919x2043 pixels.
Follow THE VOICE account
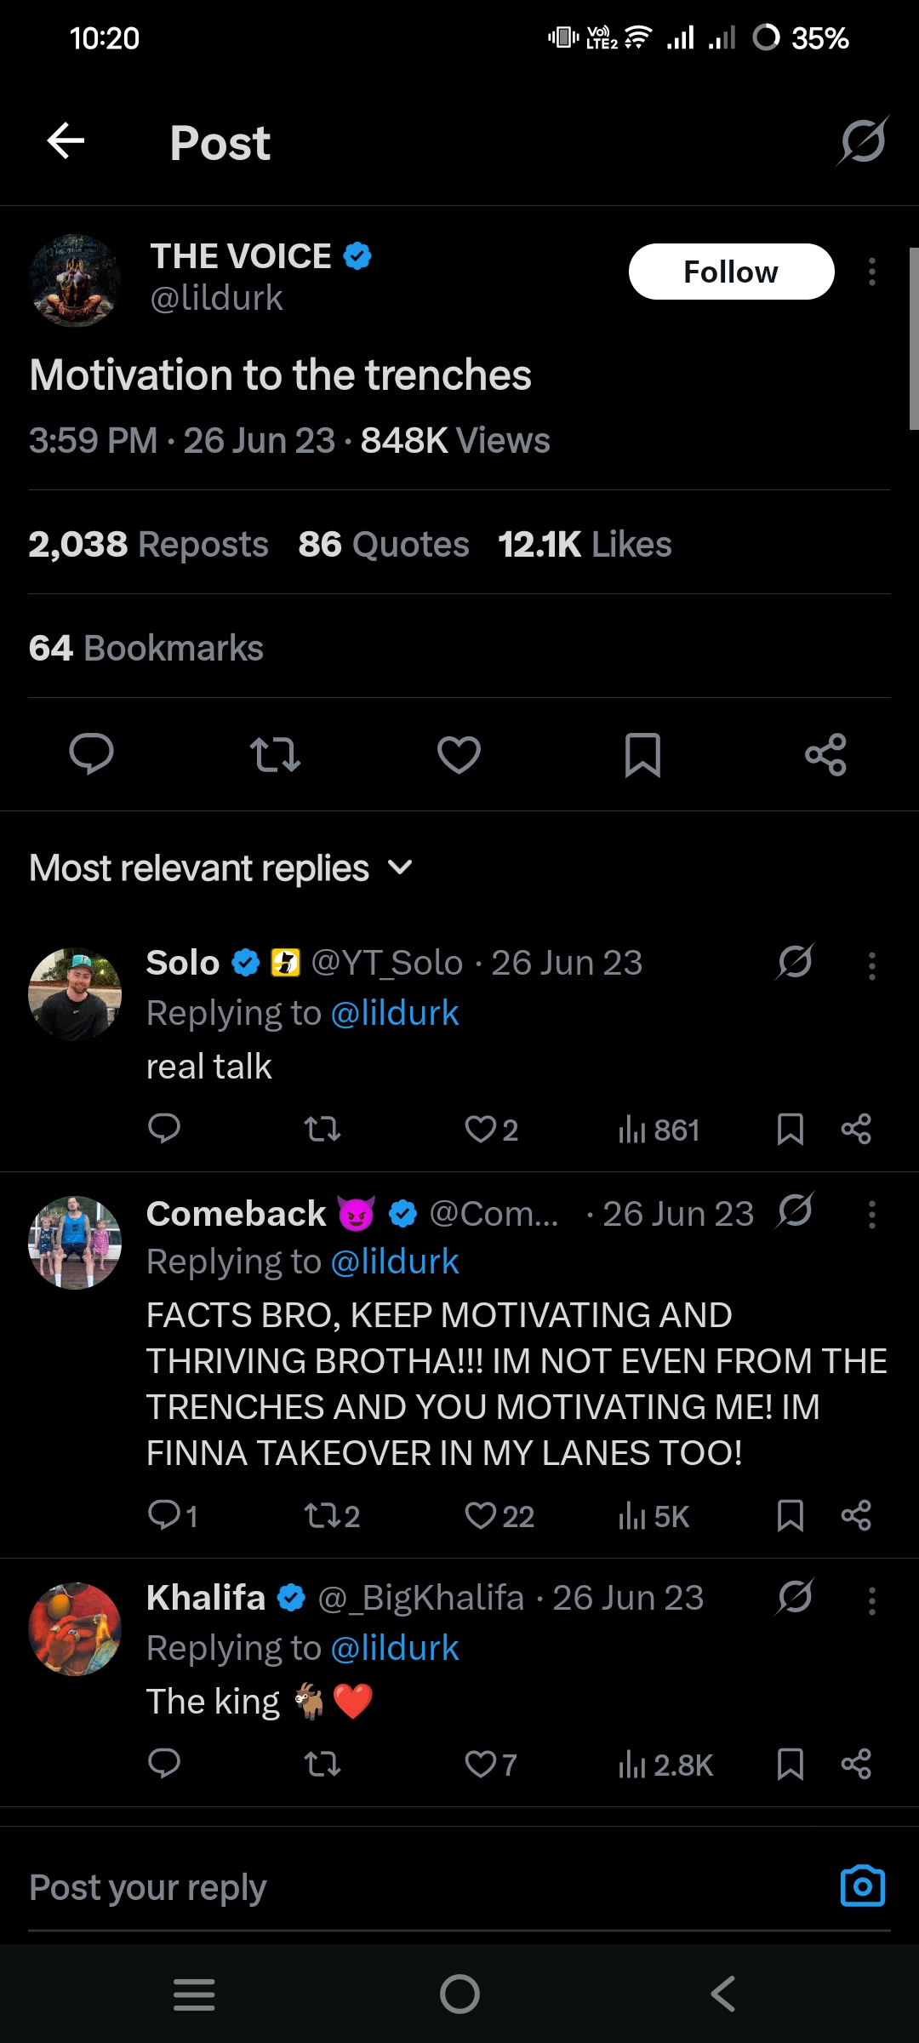tap(731, 272)
